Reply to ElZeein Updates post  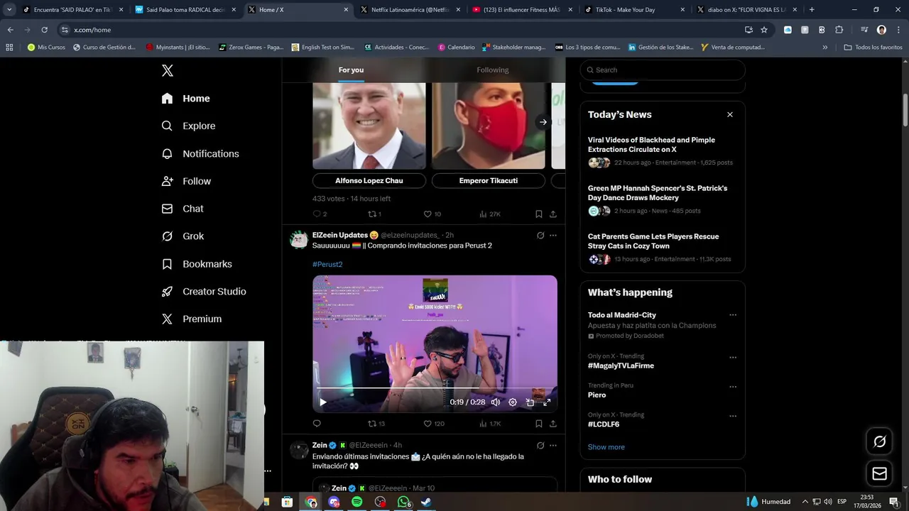(x=317, y=424)
